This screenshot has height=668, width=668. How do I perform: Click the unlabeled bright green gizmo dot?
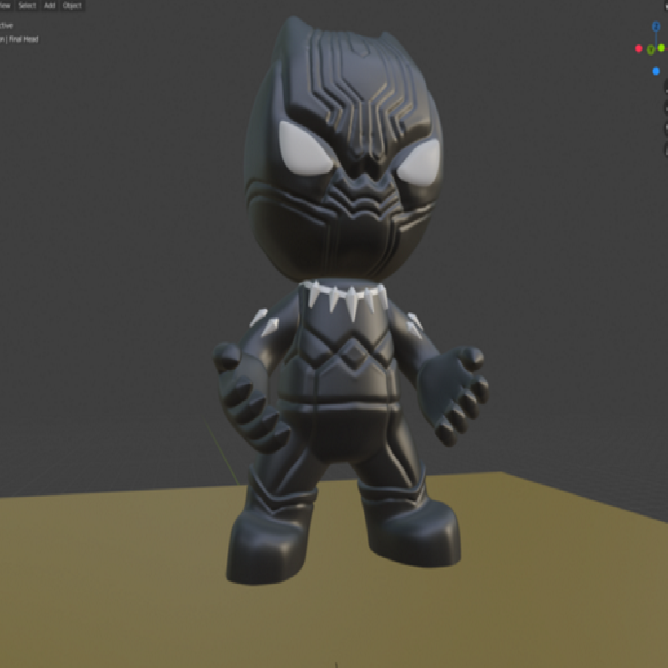coord(661,48)
